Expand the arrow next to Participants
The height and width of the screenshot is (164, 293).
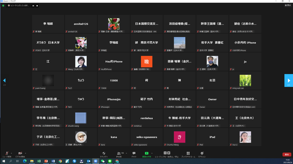click(126, 153)
